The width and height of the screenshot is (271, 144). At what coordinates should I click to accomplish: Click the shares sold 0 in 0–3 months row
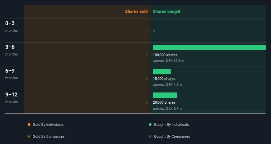coord(147,31)
